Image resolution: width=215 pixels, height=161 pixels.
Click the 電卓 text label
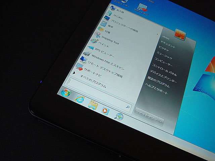point(111,26)
